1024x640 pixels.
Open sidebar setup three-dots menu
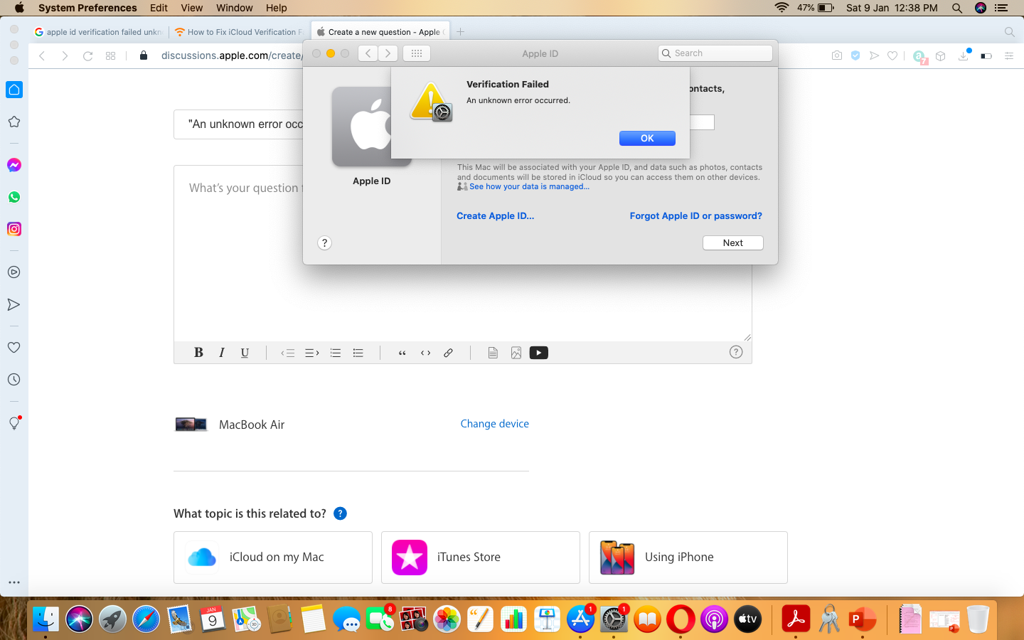14,582
